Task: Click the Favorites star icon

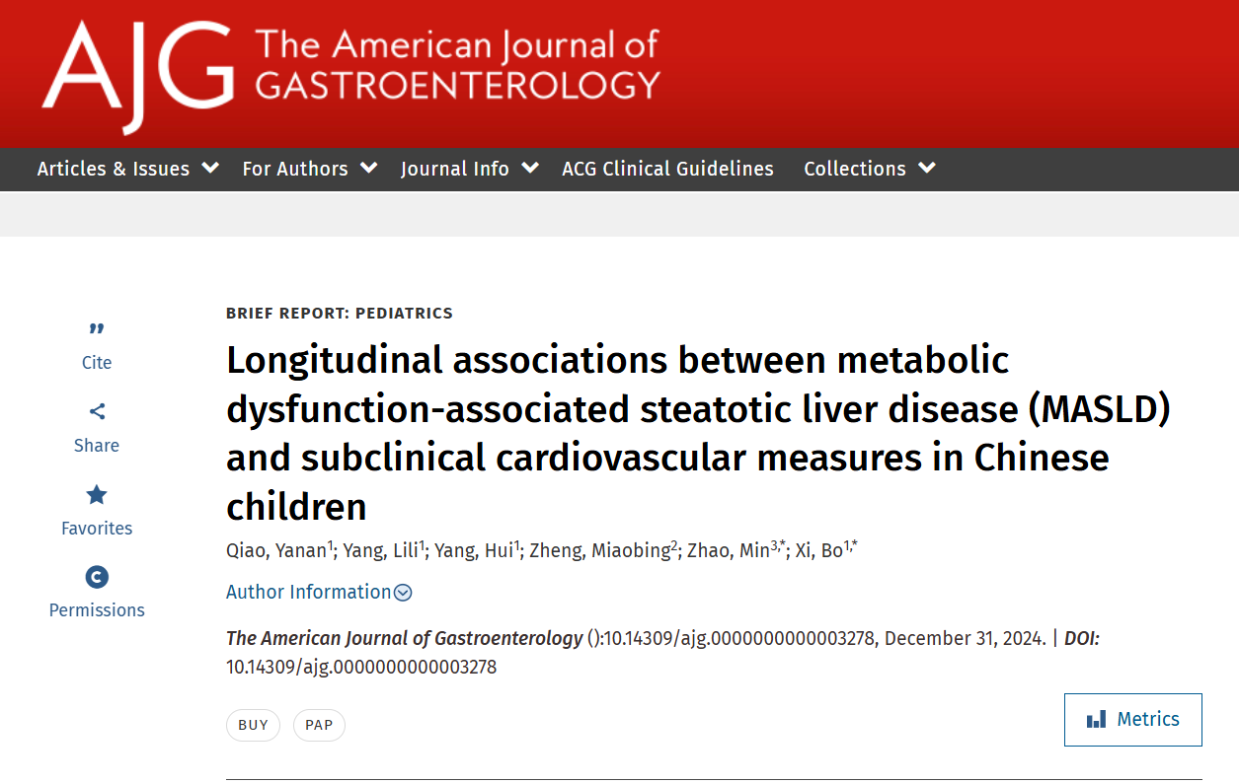Action: coord(97,494)
